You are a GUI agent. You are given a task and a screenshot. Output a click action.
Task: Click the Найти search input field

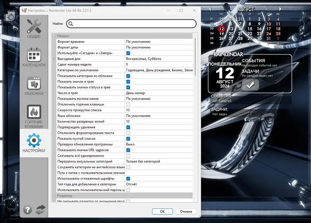click(131, 24)
